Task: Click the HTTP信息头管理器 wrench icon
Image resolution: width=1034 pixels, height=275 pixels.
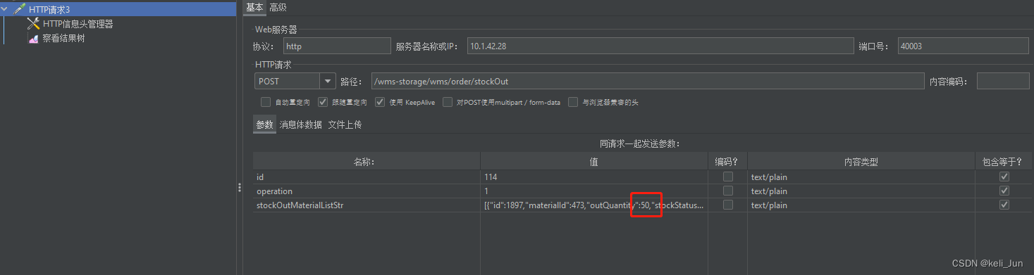Action: coord(33,24)
